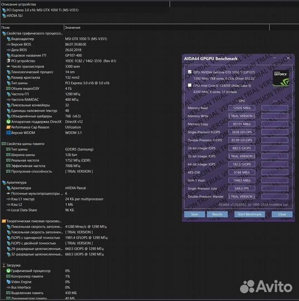Click the value GDDR5 (Samsung)
Screen dimensions: 299x301
point(79,149)
